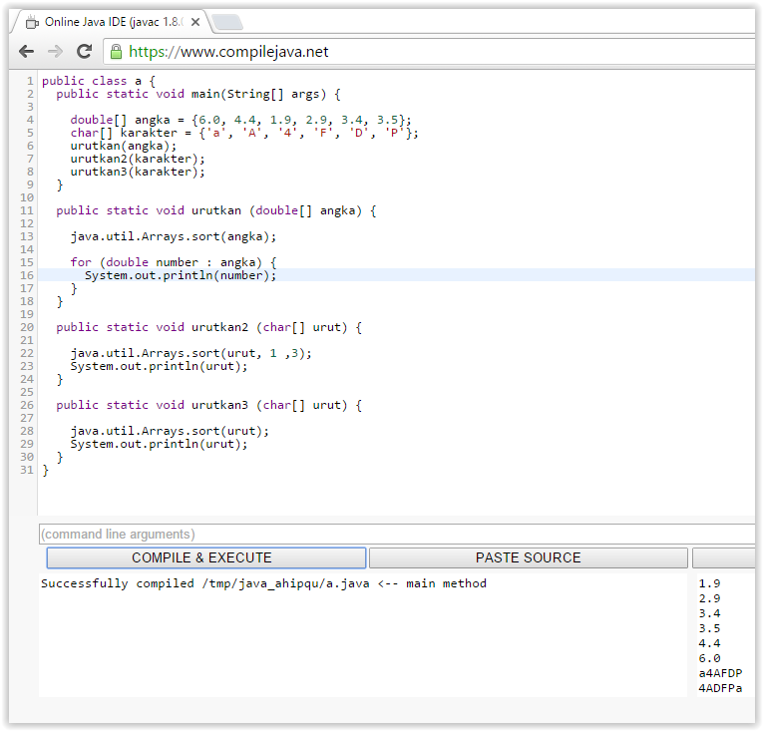Viewport: 763px width, 731px height.
Task: Click 'java.util.Arrays.sort(urut);' on line 28
Action: click(x=170, y=431)
